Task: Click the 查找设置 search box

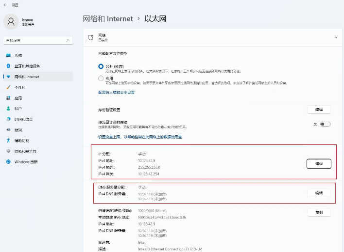Action: pos(34,40)
